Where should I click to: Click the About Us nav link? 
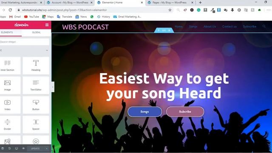[210, 26]
